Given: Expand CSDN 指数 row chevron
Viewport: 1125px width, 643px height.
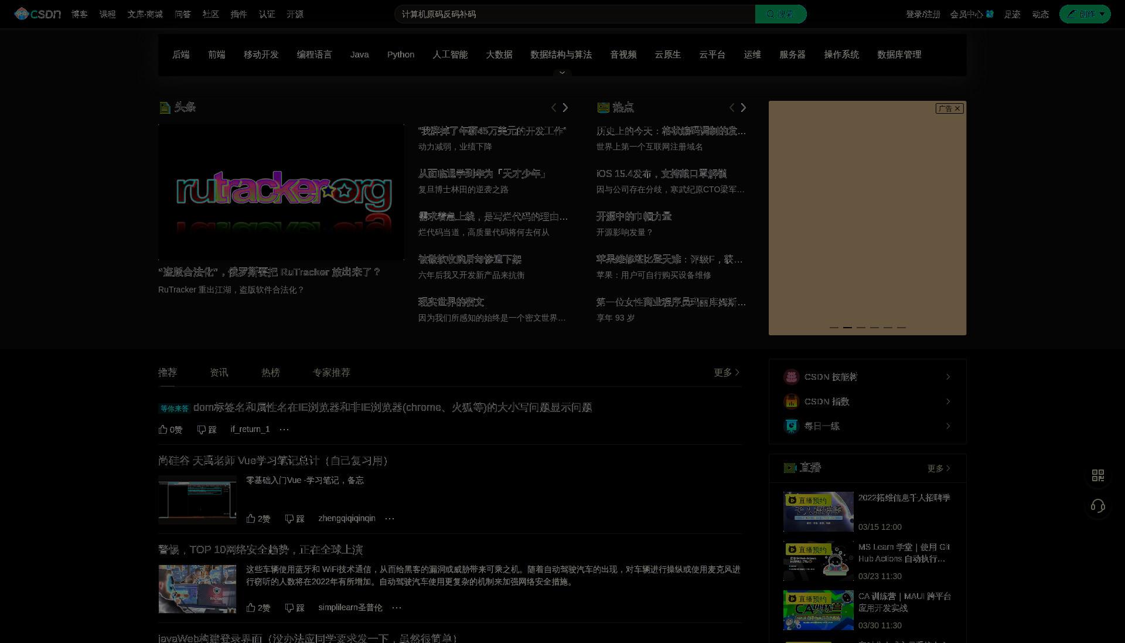Looking at the screenshot, I should [948, 402].
